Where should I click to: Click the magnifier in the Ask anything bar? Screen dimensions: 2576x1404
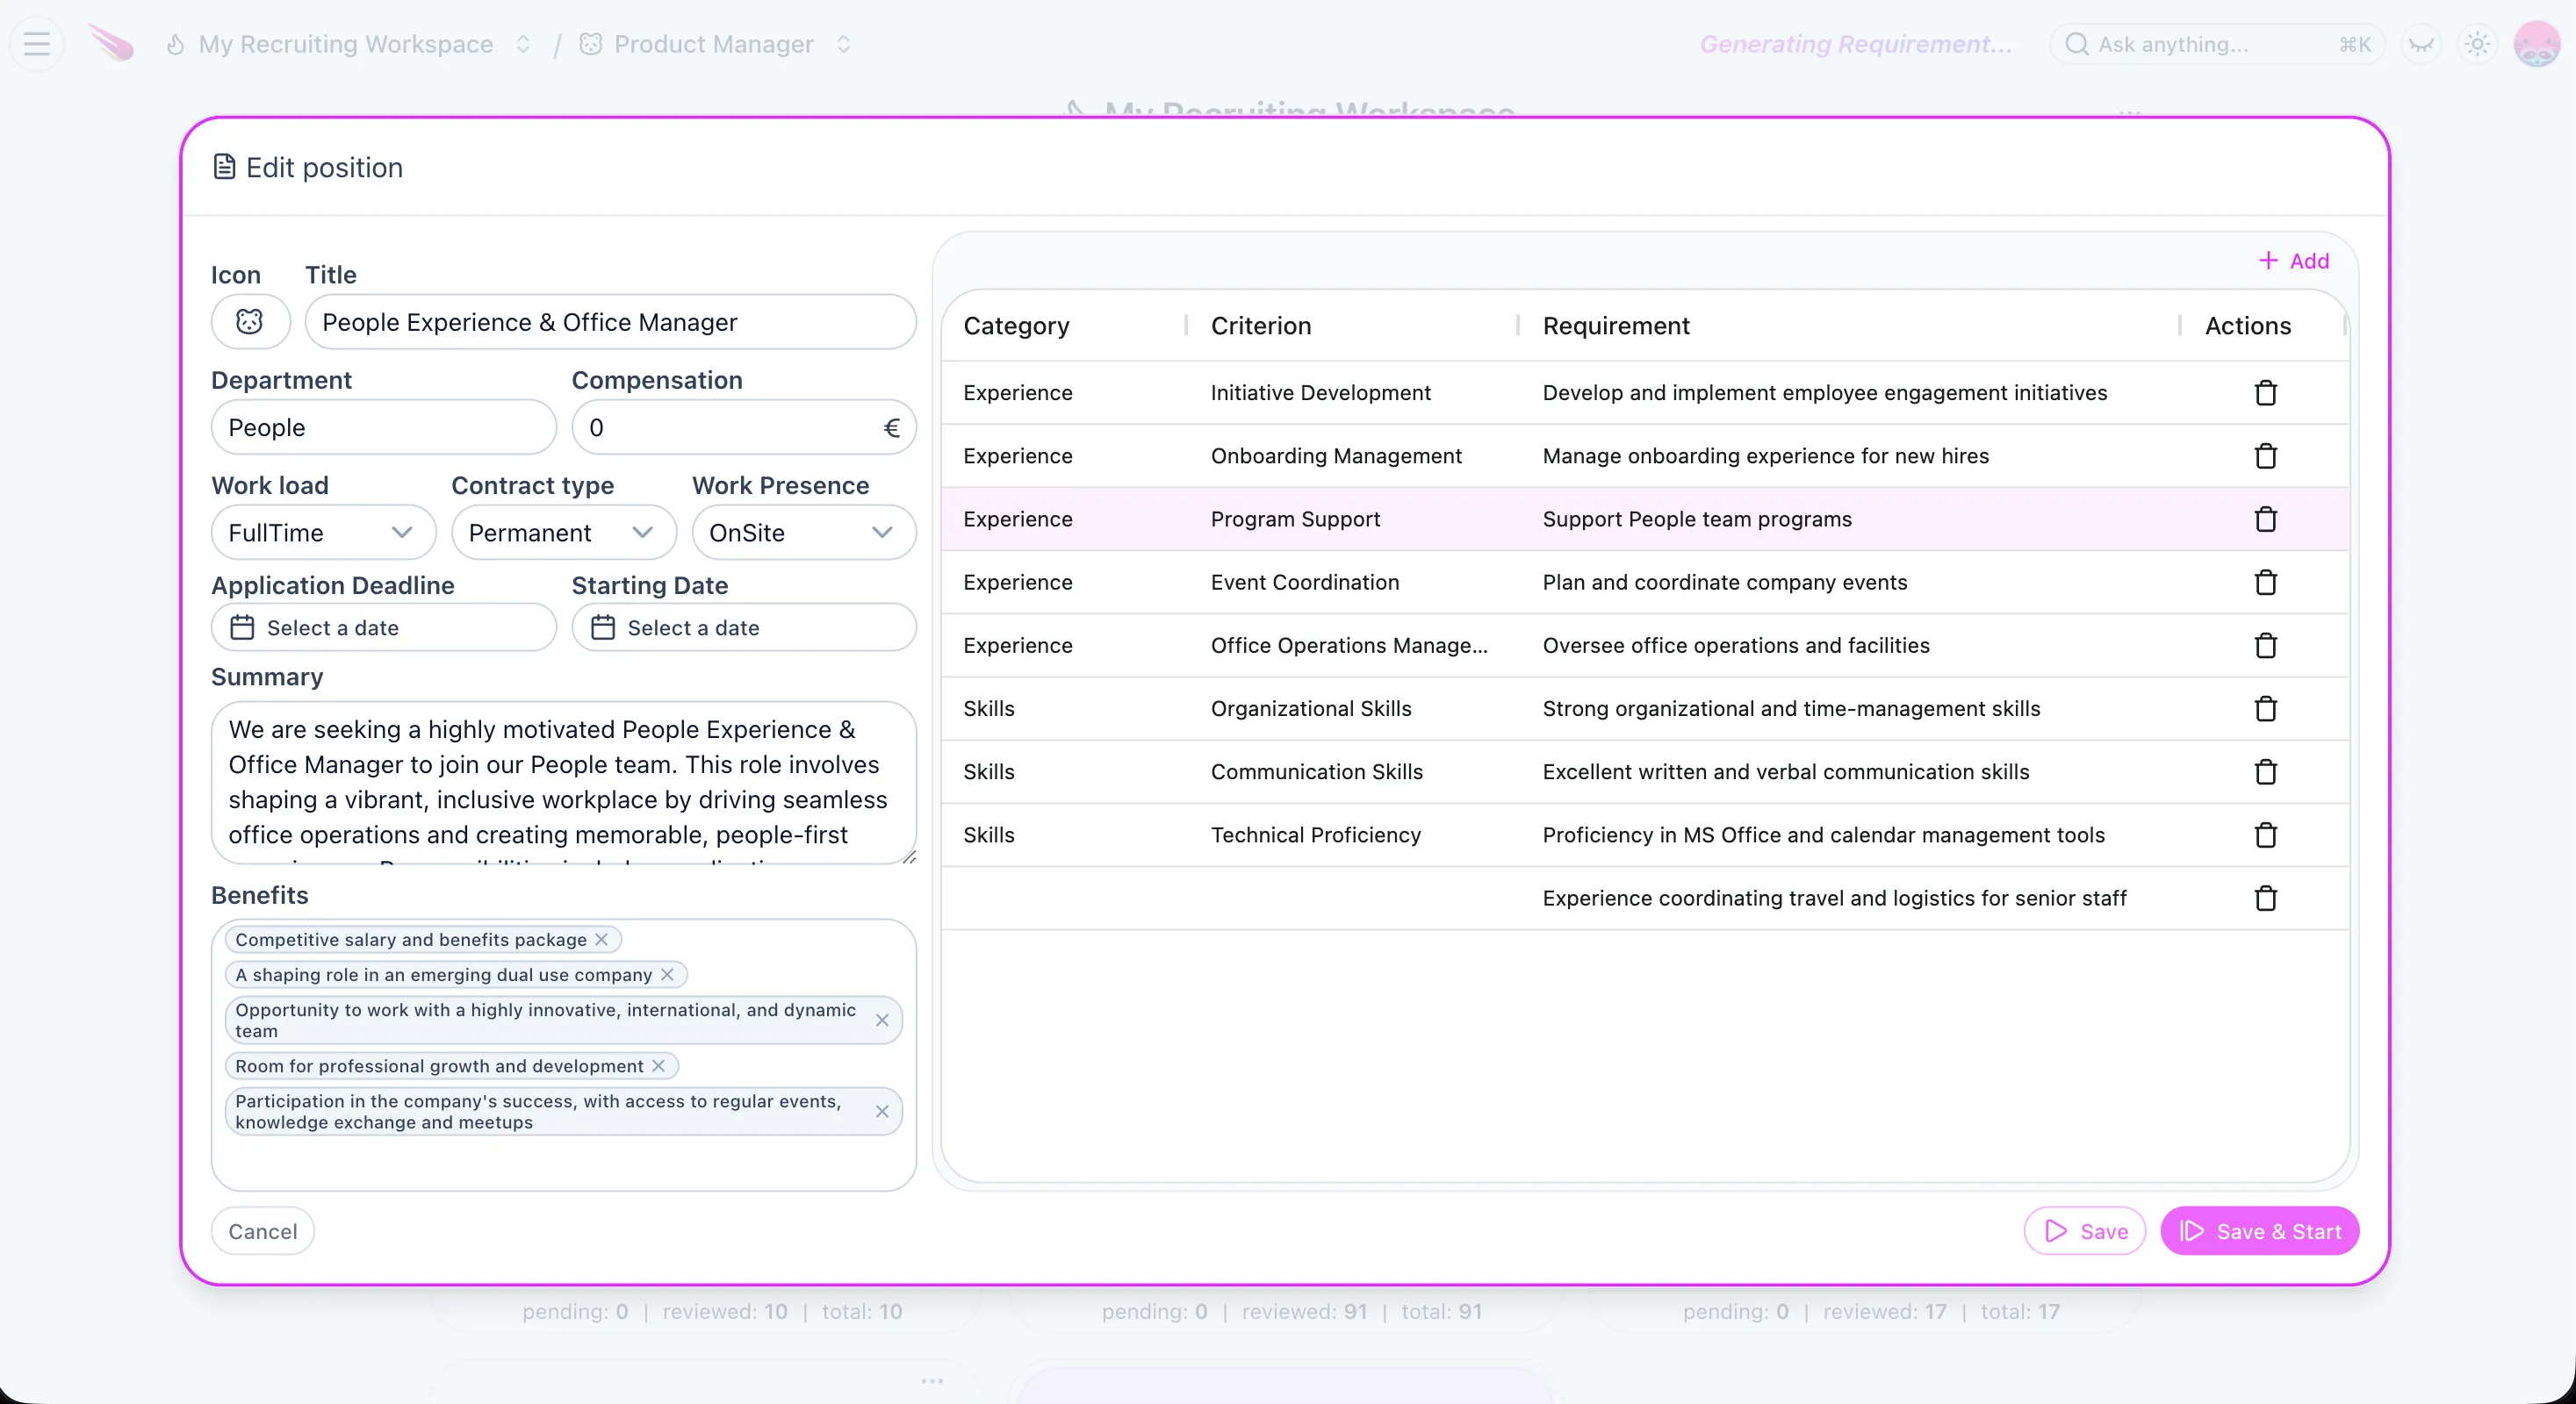[x=2077, y=43]
